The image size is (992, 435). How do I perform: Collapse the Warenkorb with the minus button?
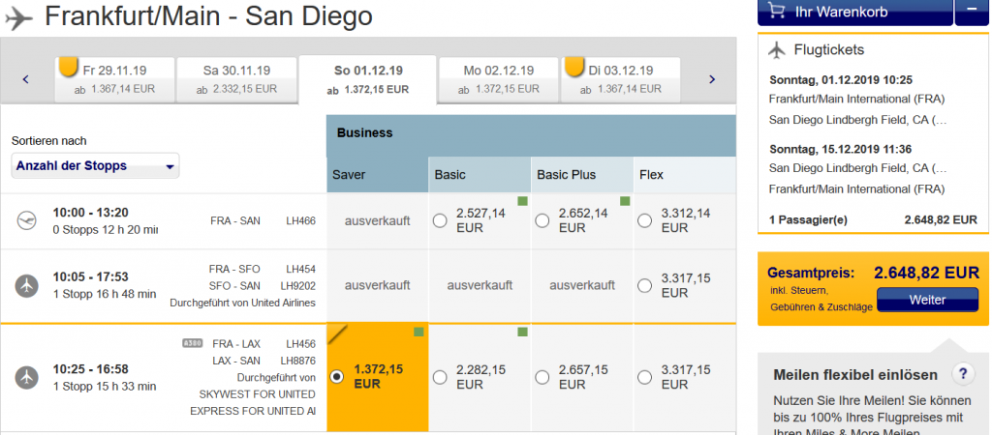point(971,12)
